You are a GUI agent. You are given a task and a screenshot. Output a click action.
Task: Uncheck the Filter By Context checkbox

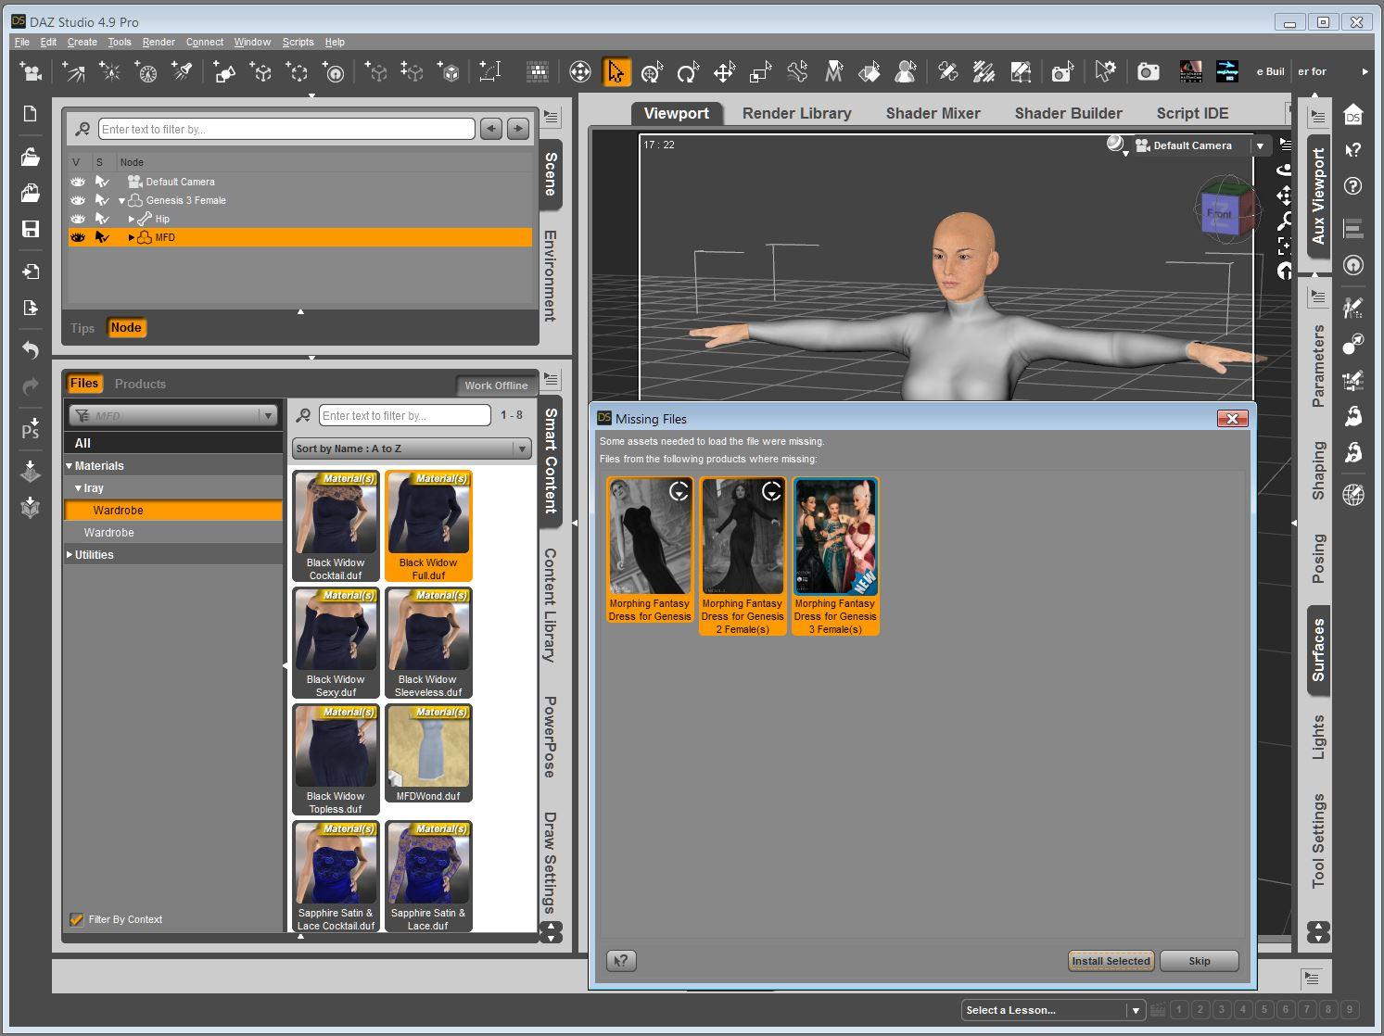click(x=77, y=919)
